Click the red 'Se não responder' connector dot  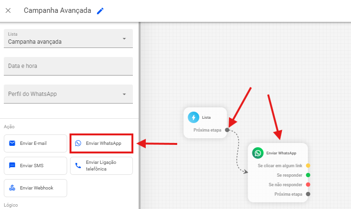[x=308, y=184]
